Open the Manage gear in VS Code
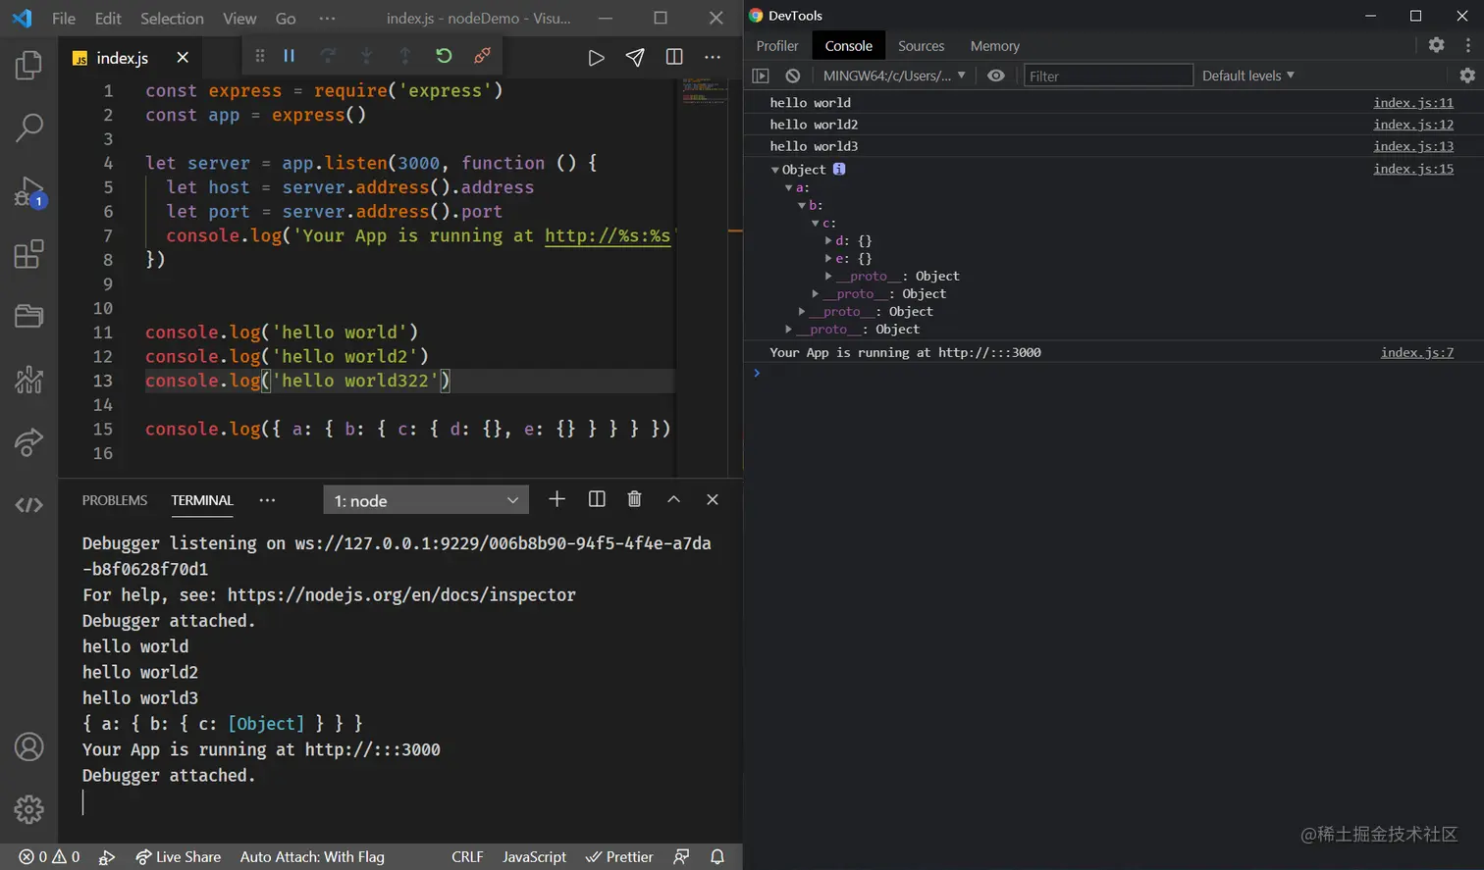The height and width of the screenshot is (870, 1484). (x=29, y=809)
